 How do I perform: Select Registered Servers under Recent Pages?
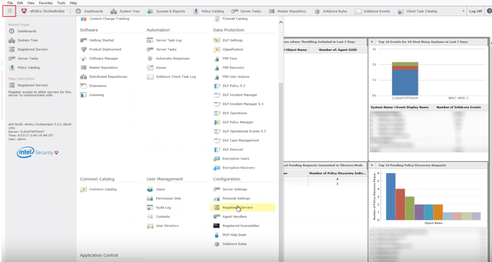pyautogui.click(x=33, y=49)
